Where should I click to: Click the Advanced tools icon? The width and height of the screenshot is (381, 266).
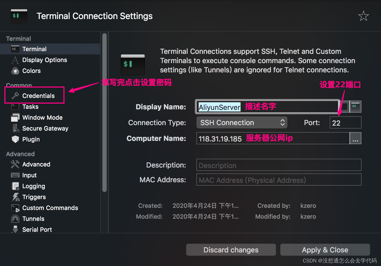point(15,164)
